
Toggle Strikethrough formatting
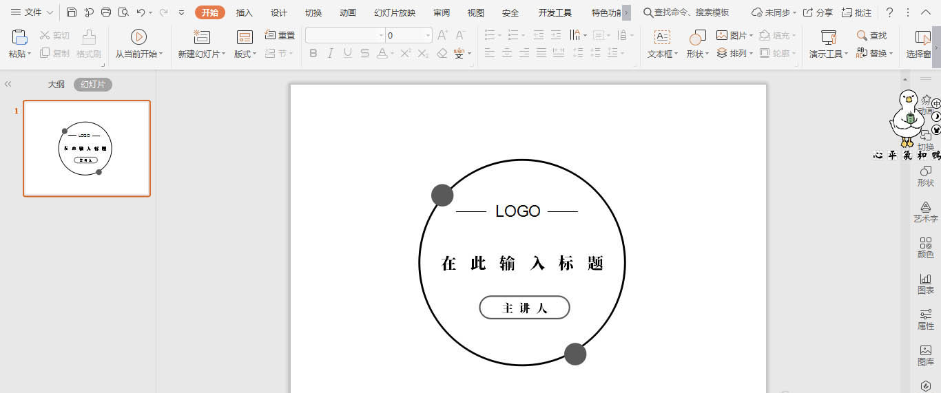(x=365, y=53)
